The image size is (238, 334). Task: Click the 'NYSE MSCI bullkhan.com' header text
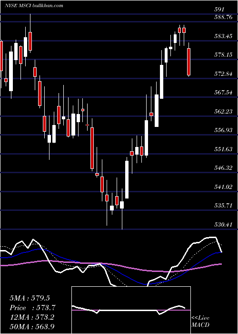click(34, 6)
